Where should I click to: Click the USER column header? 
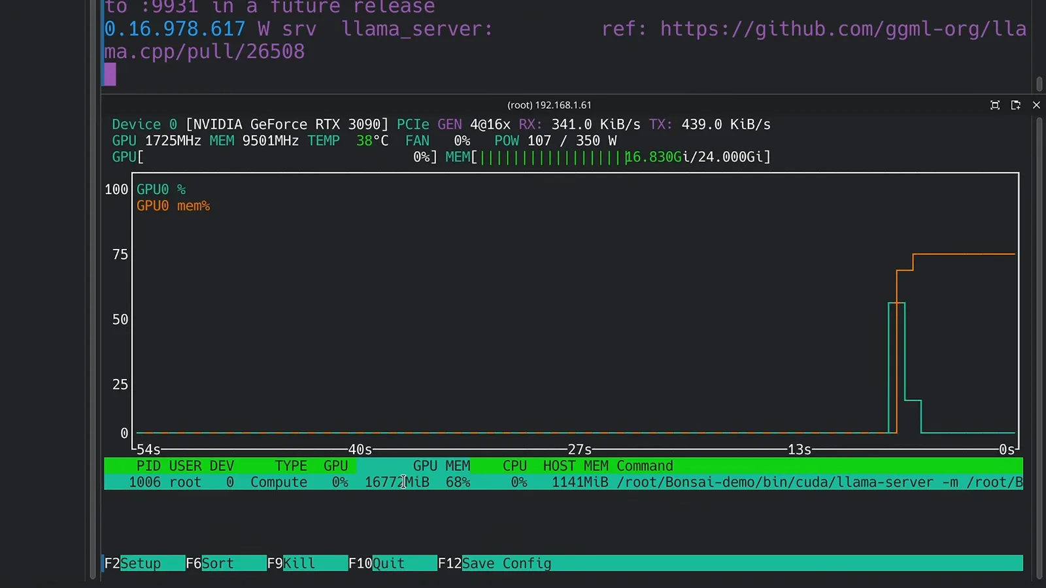pos(185,466)
